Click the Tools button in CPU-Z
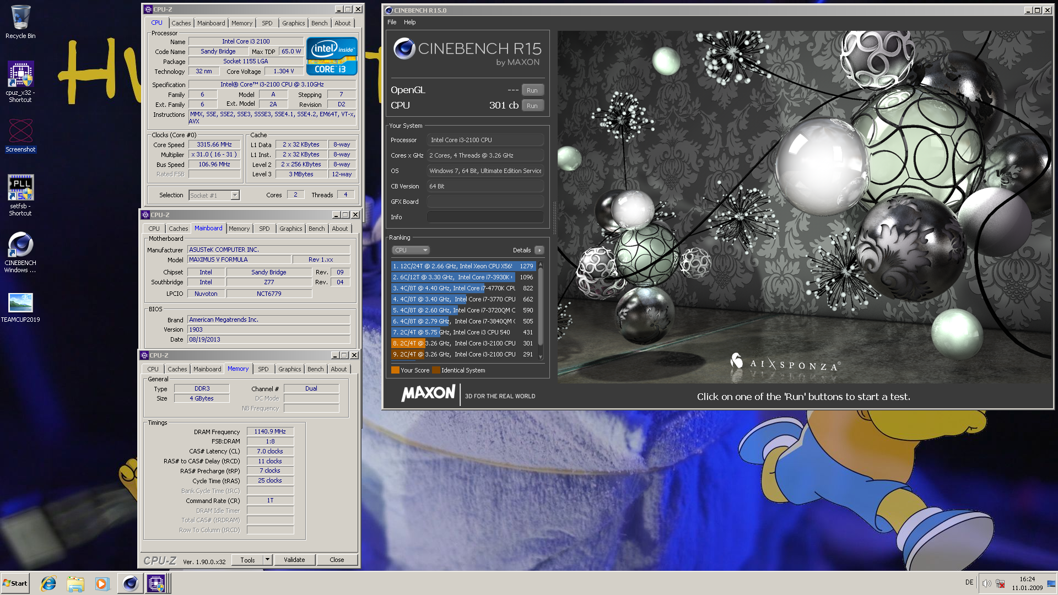The height and width of the screenshot is (595, 1058). point(247,560)
